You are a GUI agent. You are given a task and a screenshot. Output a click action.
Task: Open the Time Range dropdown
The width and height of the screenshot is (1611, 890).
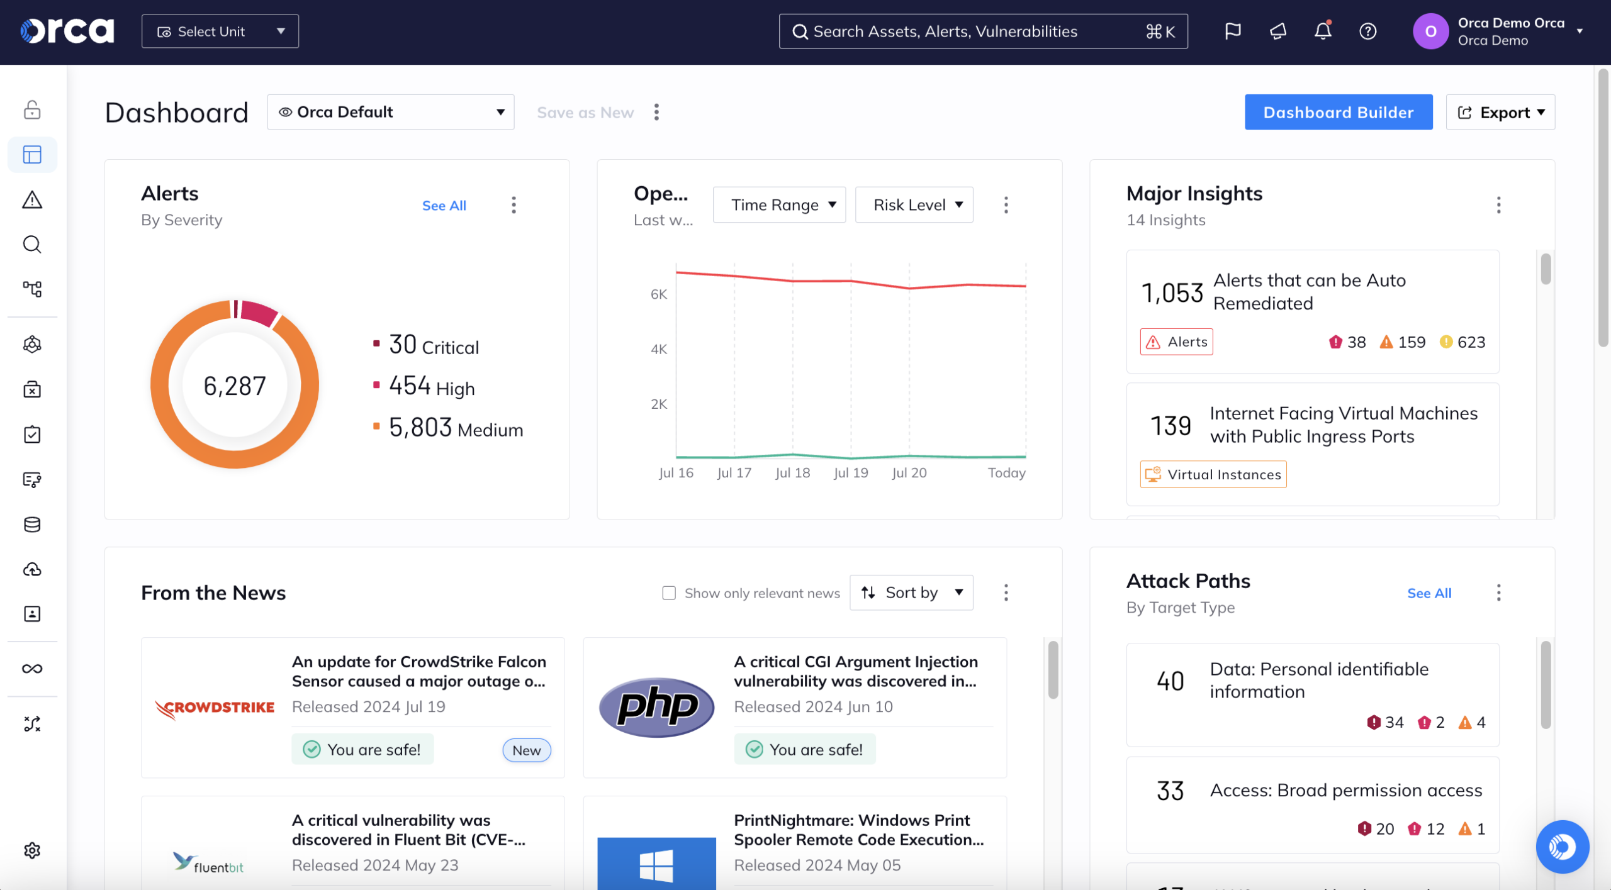tap(779, 204)
